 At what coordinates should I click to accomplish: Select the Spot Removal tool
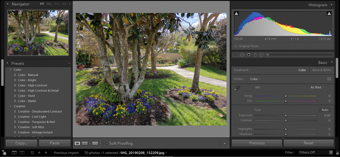(x=242, y=55)
